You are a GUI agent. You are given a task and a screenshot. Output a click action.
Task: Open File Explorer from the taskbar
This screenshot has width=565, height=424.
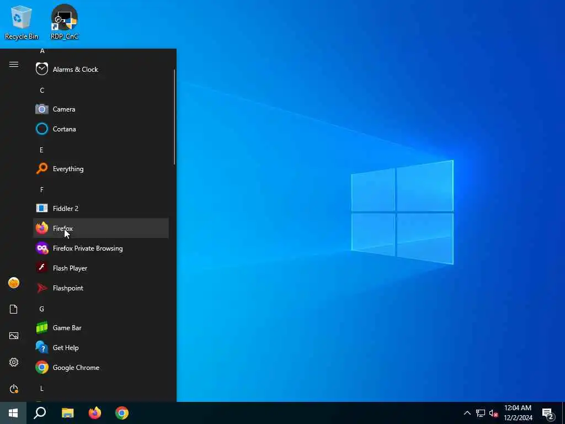pos(67,413)
